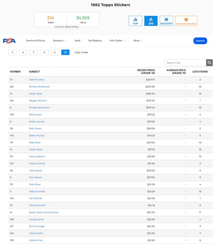Click the $107.40 recent price

coord(150,108)
